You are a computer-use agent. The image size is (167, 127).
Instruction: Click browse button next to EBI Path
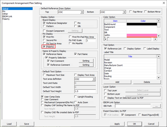pyautogui.click(x=156, y=106)
